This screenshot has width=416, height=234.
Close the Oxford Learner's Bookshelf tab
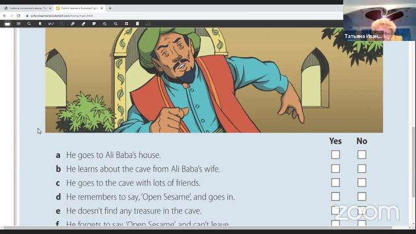(102, 8)
